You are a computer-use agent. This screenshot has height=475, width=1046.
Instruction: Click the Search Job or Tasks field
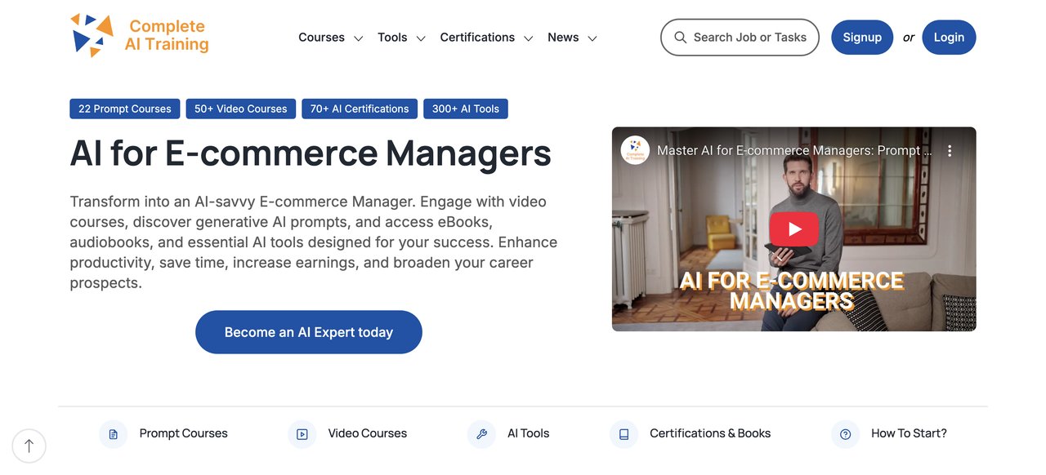pyautogui.click(x=740, y=38)
